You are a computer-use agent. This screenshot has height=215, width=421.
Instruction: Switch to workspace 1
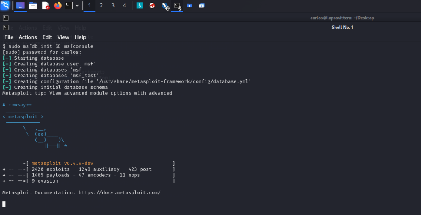tap(90, 6)
